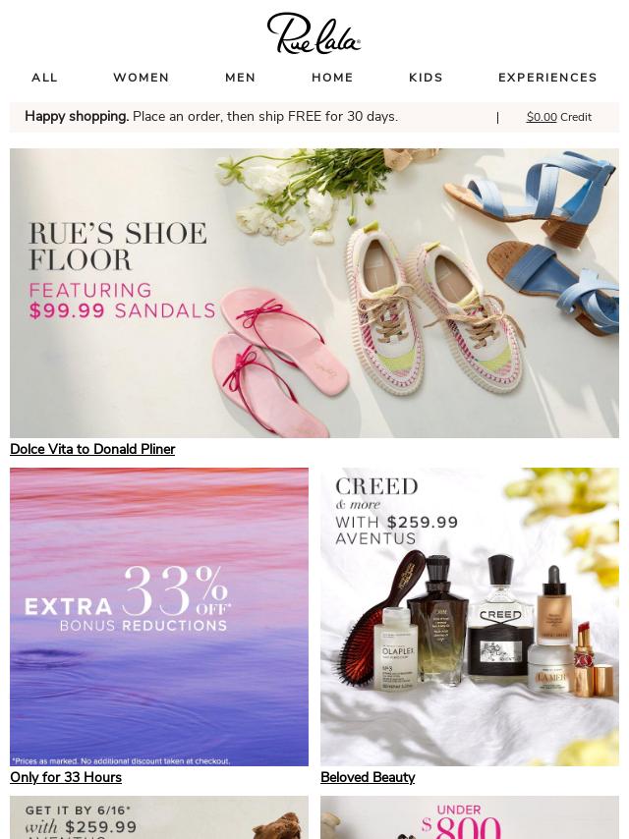Open the WOMEN category
Viewport: 629px width, 839px height.
click(x=141, y=78)
